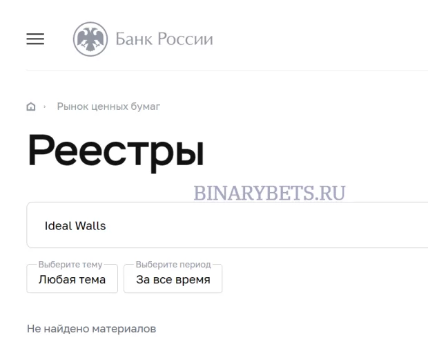Go to the home page via house icon

coord(31,106)
